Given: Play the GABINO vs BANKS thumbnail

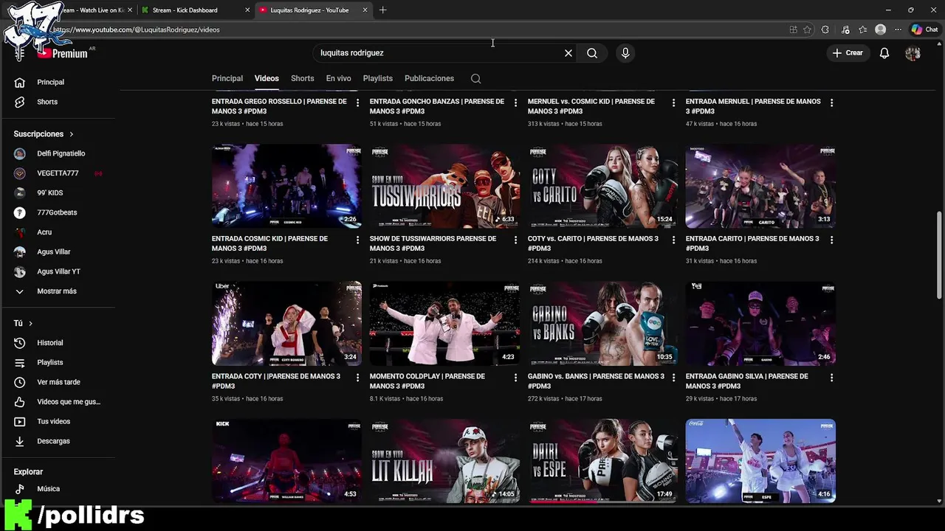Looking at the screenshot, I should point(602,323).
